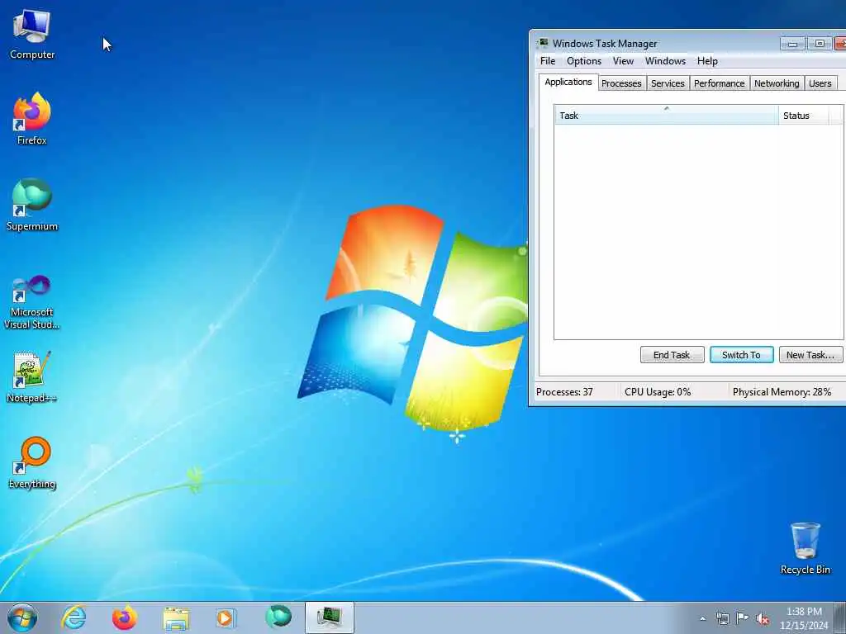Open the View menu
Image resolution: width=846 pixels, height=634 pixels.
(623, 61)
